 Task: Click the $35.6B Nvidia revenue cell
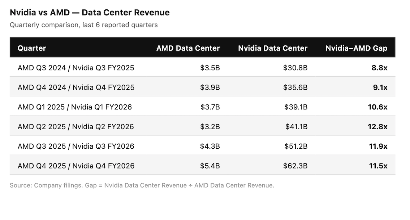pyautogui.click(x=295, y=87)
